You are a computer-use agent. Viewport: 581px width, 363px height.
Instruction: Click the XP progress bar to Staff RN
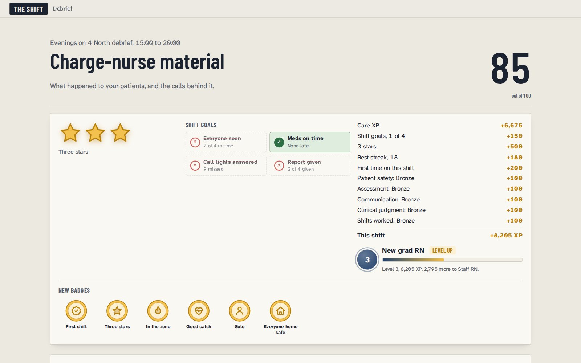pyautogui.click(x=452, y=260)
